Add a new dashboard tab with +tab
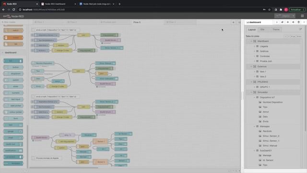This screenshot has height=173, width=307. [293, 37]
